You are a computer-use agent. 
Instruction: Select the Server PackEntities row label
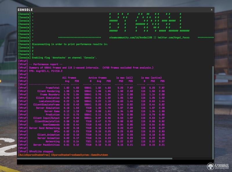tap(46, 145)
